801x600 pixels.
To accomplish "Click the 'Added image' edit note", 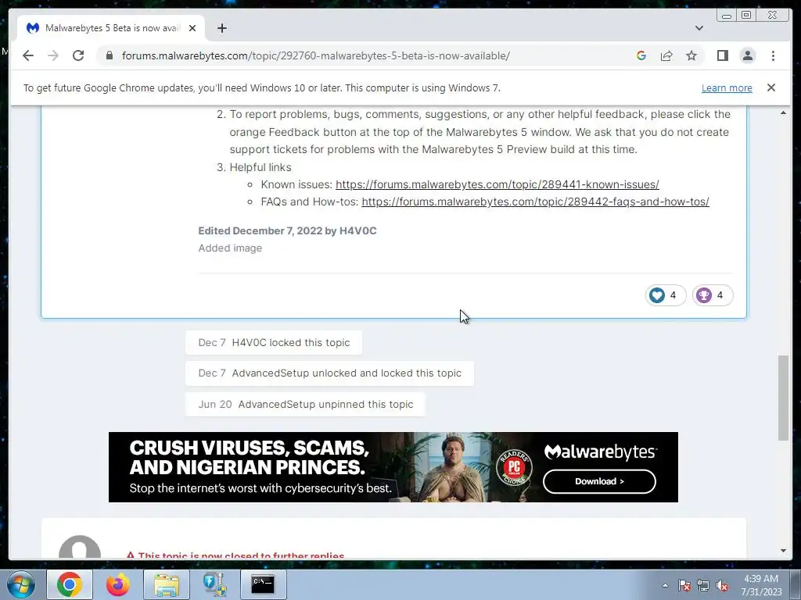I will coord(230,248).
